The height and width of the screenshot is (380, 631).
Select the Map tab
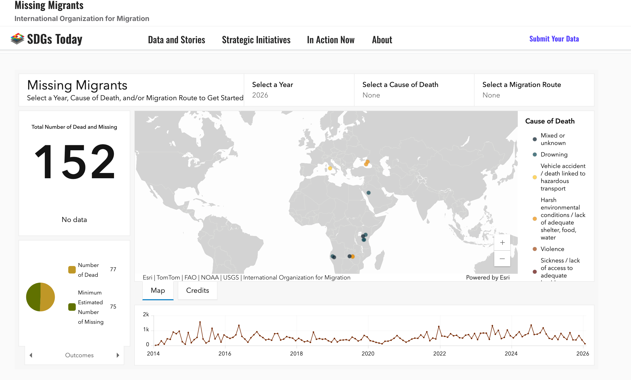[x=158, y=290]
